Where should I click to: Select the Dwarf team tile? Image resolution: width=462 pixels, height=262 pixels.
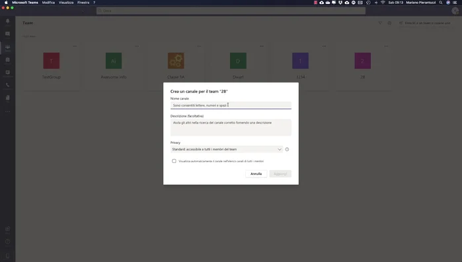pyautogui.click(x=238, y=67)
